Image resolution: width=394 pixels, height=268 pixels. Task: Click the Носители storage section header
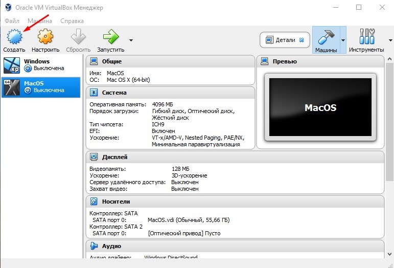(116, 202)
